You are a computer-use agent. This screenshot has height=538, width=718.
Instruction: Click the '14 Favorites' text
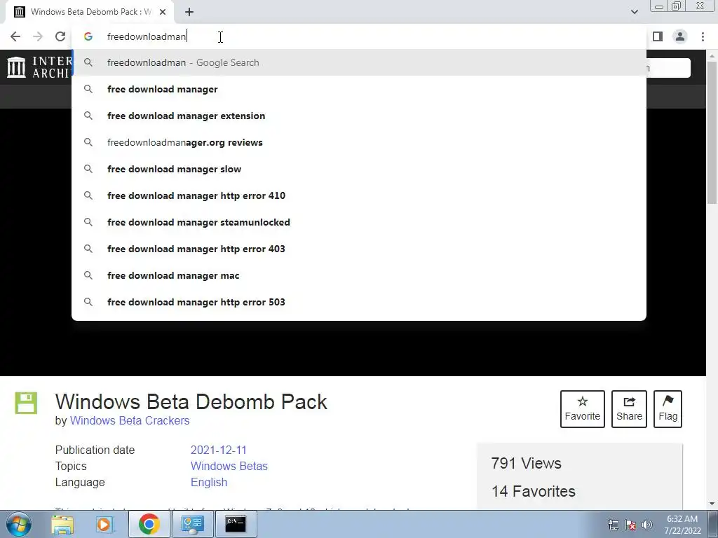(x=534, y=491)
